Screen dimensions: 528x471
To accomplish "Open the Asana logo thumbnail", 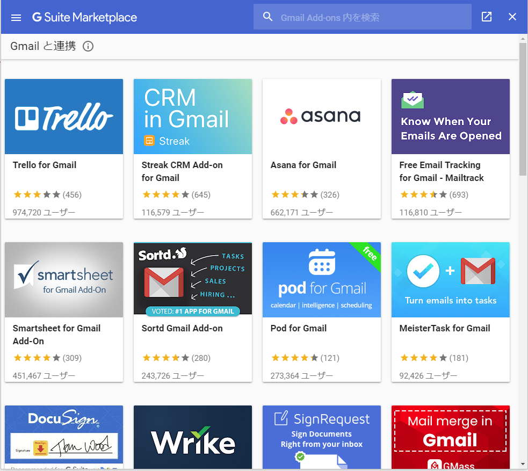I will tap(322, 117).
